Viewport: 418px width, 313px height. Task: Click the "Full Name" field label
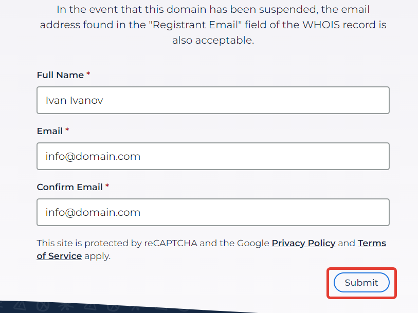click(x=60, y=75)
